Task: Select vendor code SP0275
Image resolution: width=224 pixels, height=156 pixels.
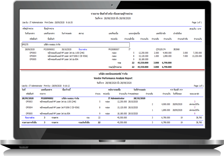Action: [25, 44]
